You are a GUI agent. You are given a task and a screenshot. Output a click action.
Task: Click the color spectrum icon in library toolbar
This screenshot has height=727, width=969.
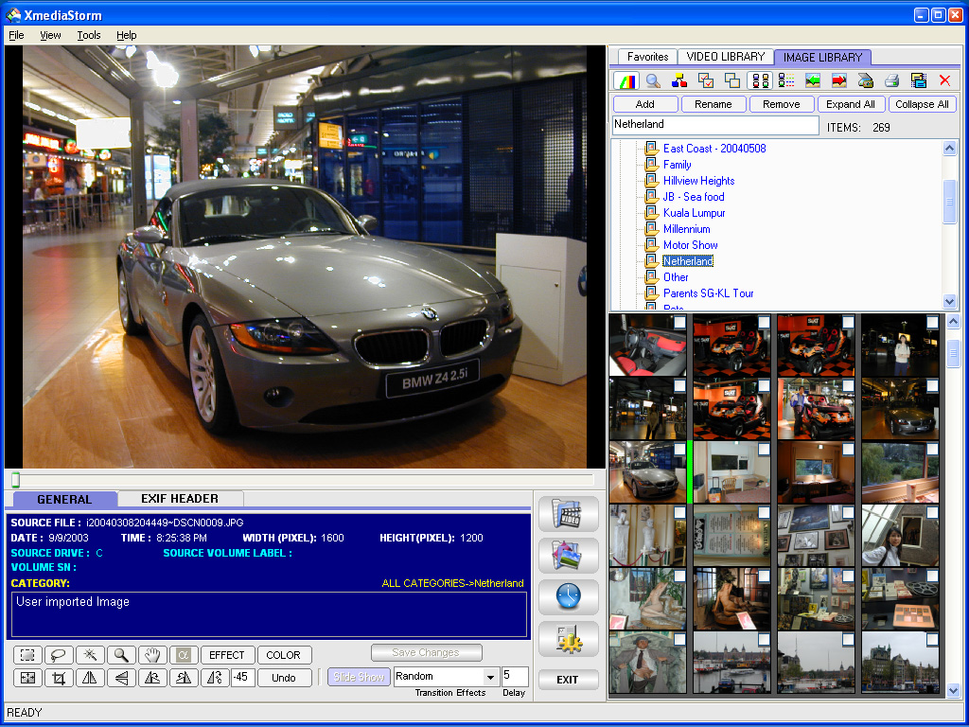[x=626, y=80]
